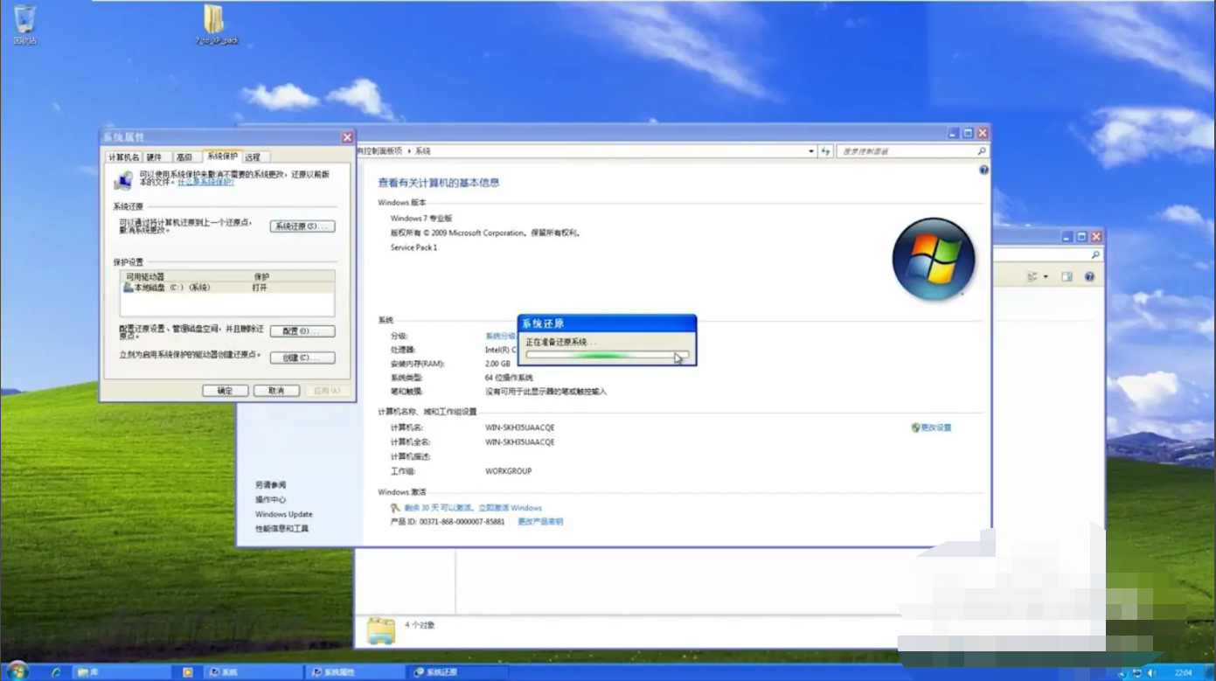The height and width of the screenshot is (681, 1216).
Task: Click the magnifier in the control panel search box
Action: pos(982,151)
